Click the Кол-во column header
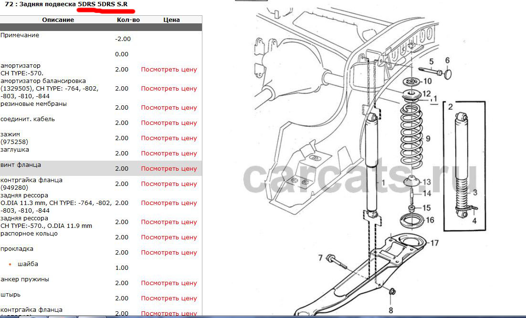 click(128, 20)
